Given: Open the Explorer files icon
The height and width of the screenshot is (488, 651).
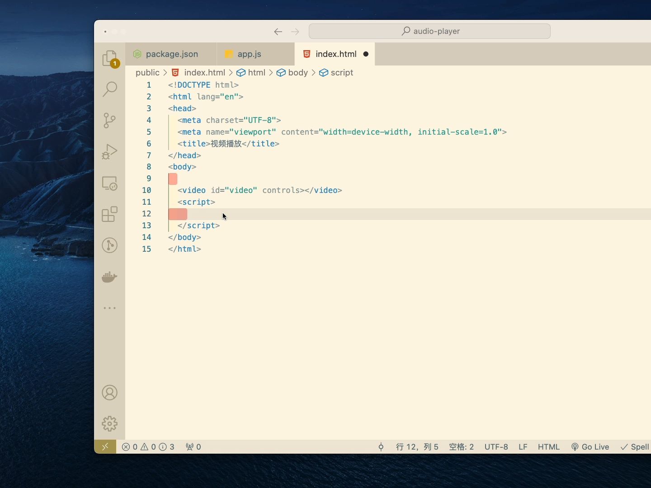Looking at the screenshot, I should click(x=110, y=58).
